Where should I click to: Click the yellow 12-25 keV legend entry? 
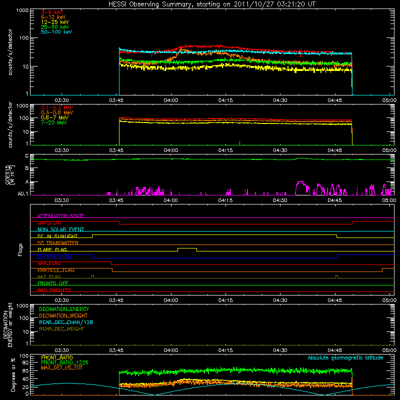tap(55, 22)
